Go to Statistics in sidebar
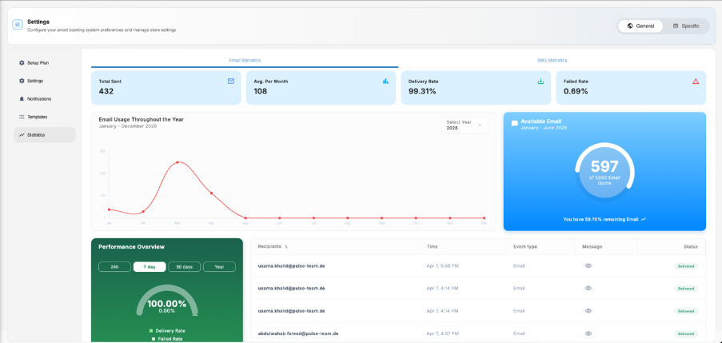722x343 pixels. coord(45,135)
